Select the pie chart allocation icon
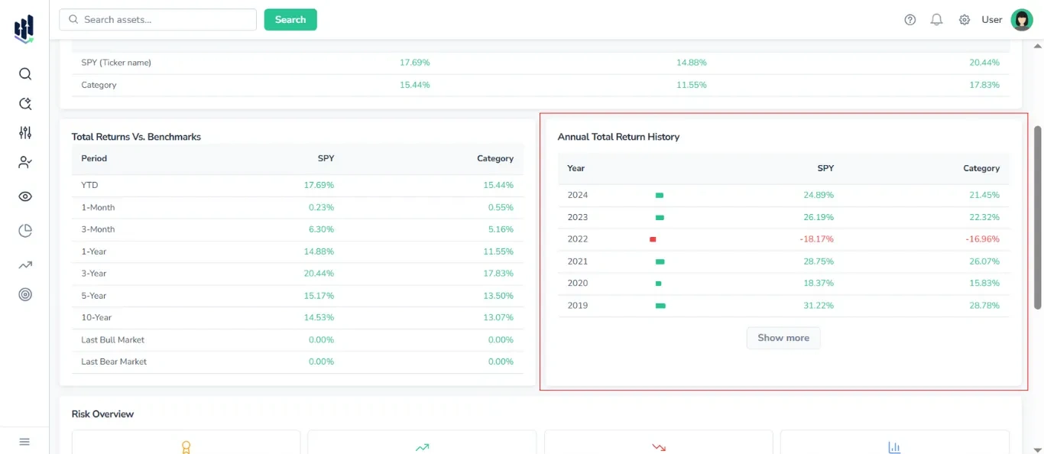The width and height of the screenshot is (1044, 454). point(24,230)
